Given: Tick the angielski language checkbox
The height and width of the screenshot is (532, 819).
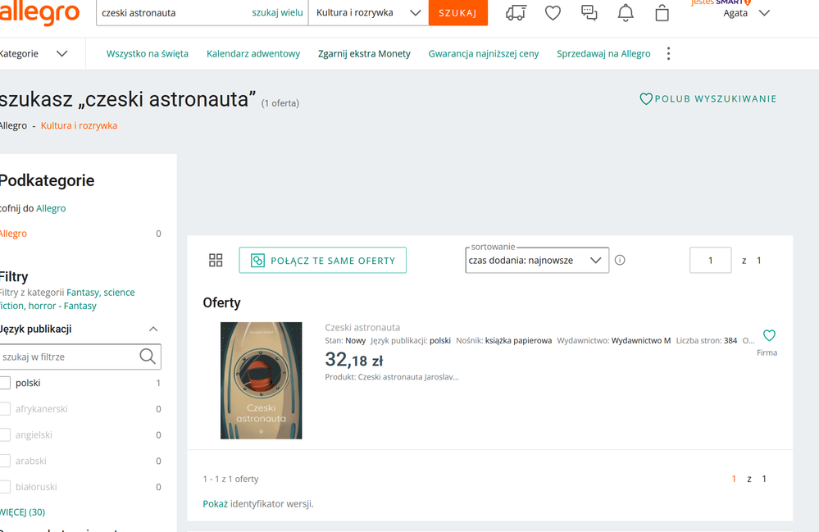Looking at the screenshot, I should (5, 435).
